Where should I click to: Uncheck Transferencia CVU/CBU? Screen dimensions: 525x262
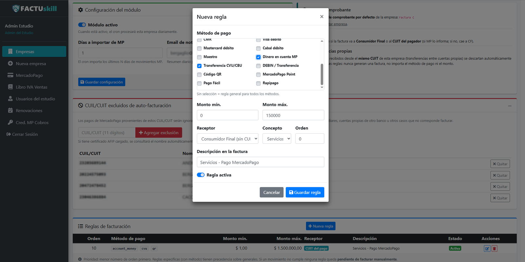pyautogui.click(x=199, y=66)
